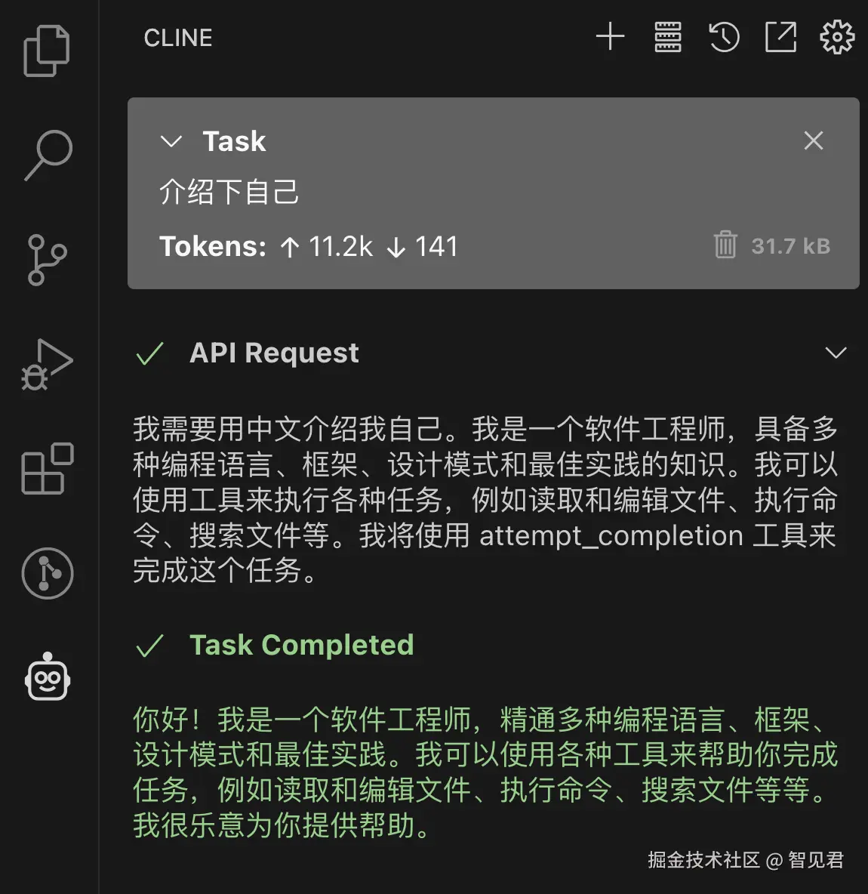Click the task text 介绍下自己
868x894 pixels.
[x=229, y=192]
